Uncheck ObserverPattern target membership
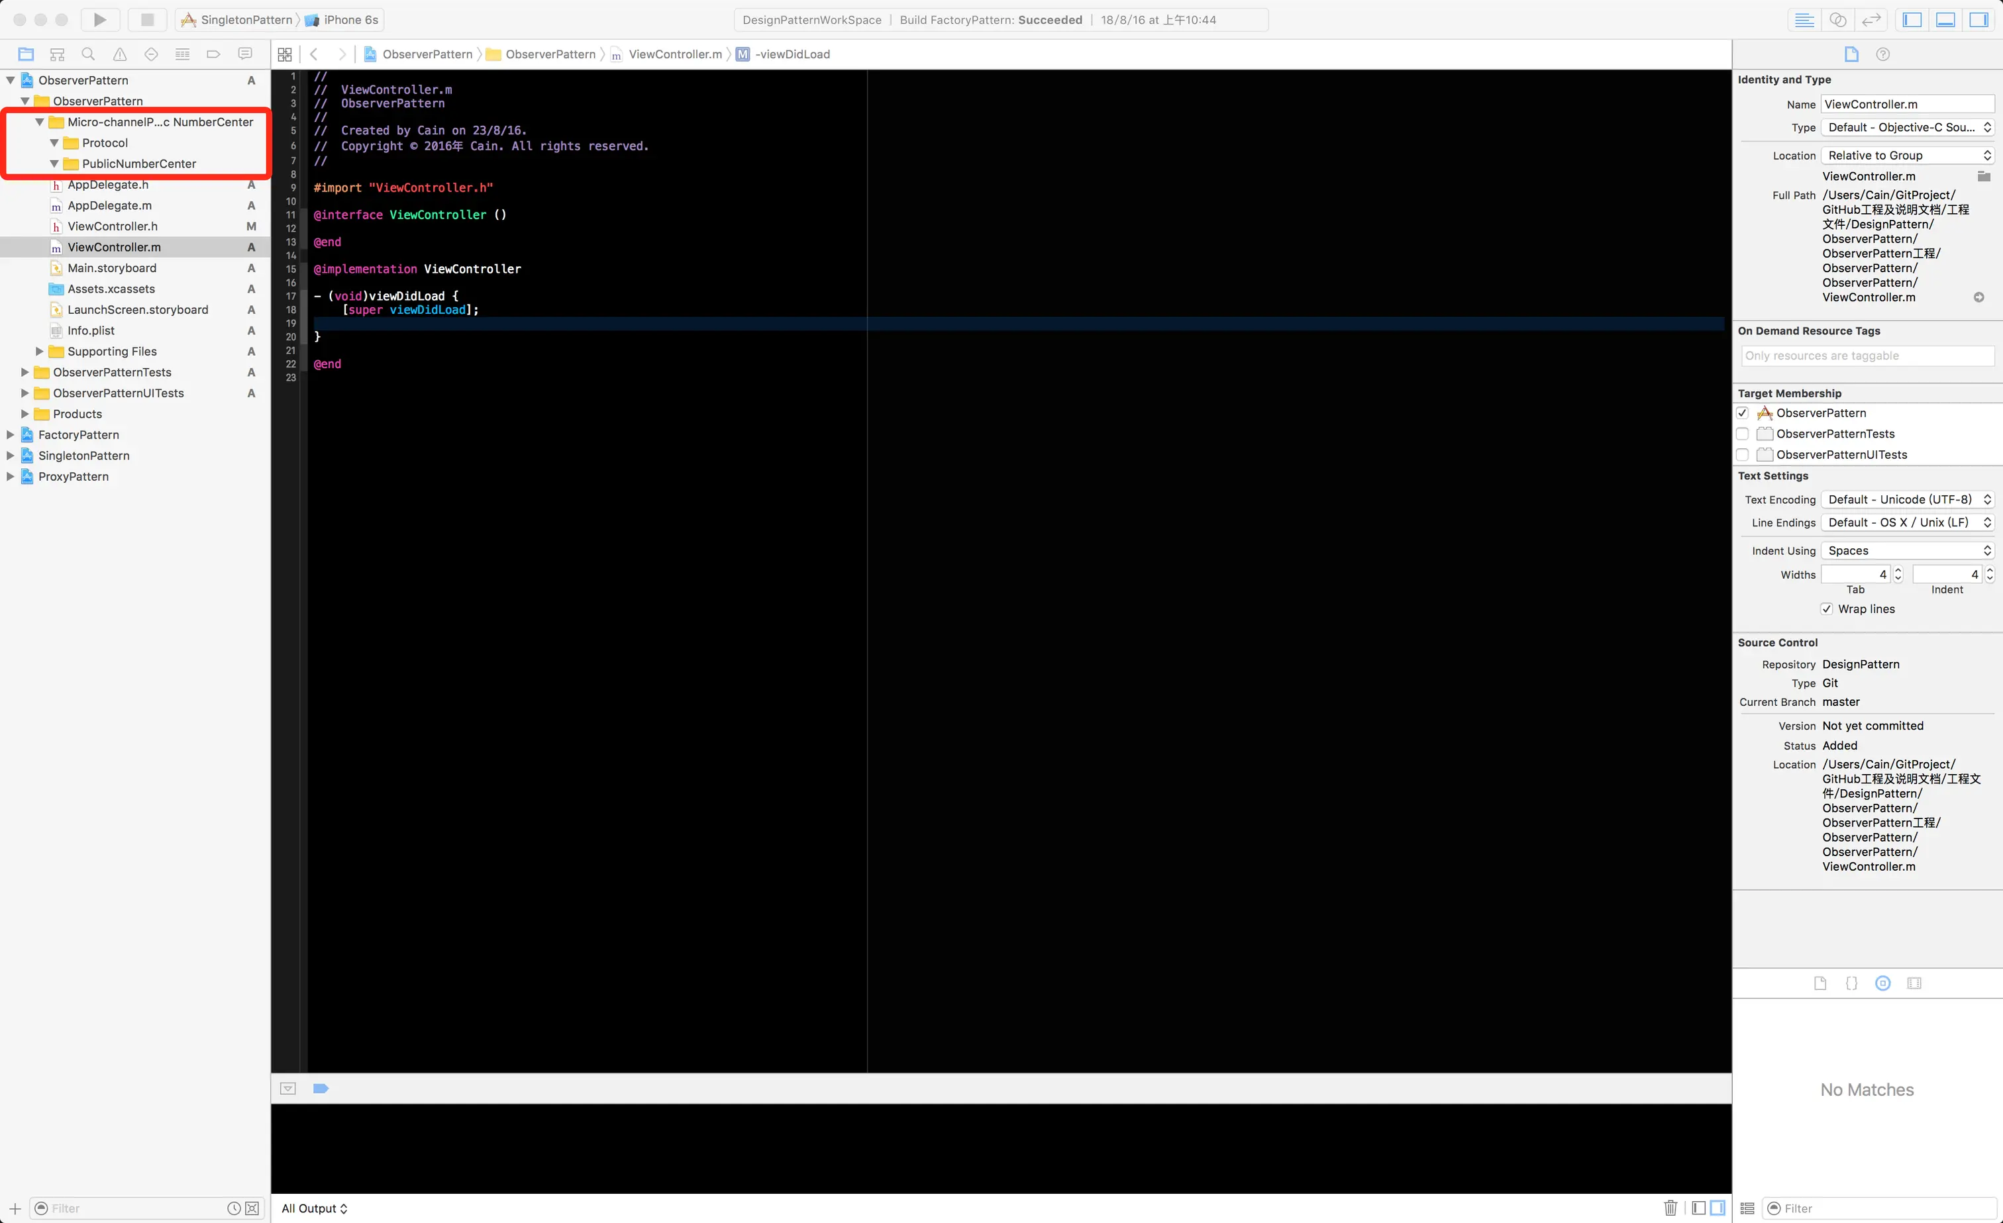 tap(1743, 413)
